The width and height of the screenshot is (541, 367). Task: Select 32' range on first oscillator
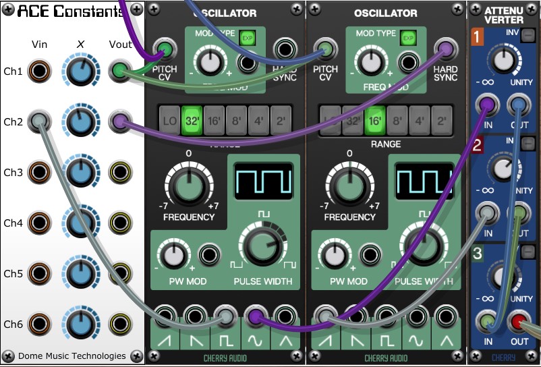(192, 120)
